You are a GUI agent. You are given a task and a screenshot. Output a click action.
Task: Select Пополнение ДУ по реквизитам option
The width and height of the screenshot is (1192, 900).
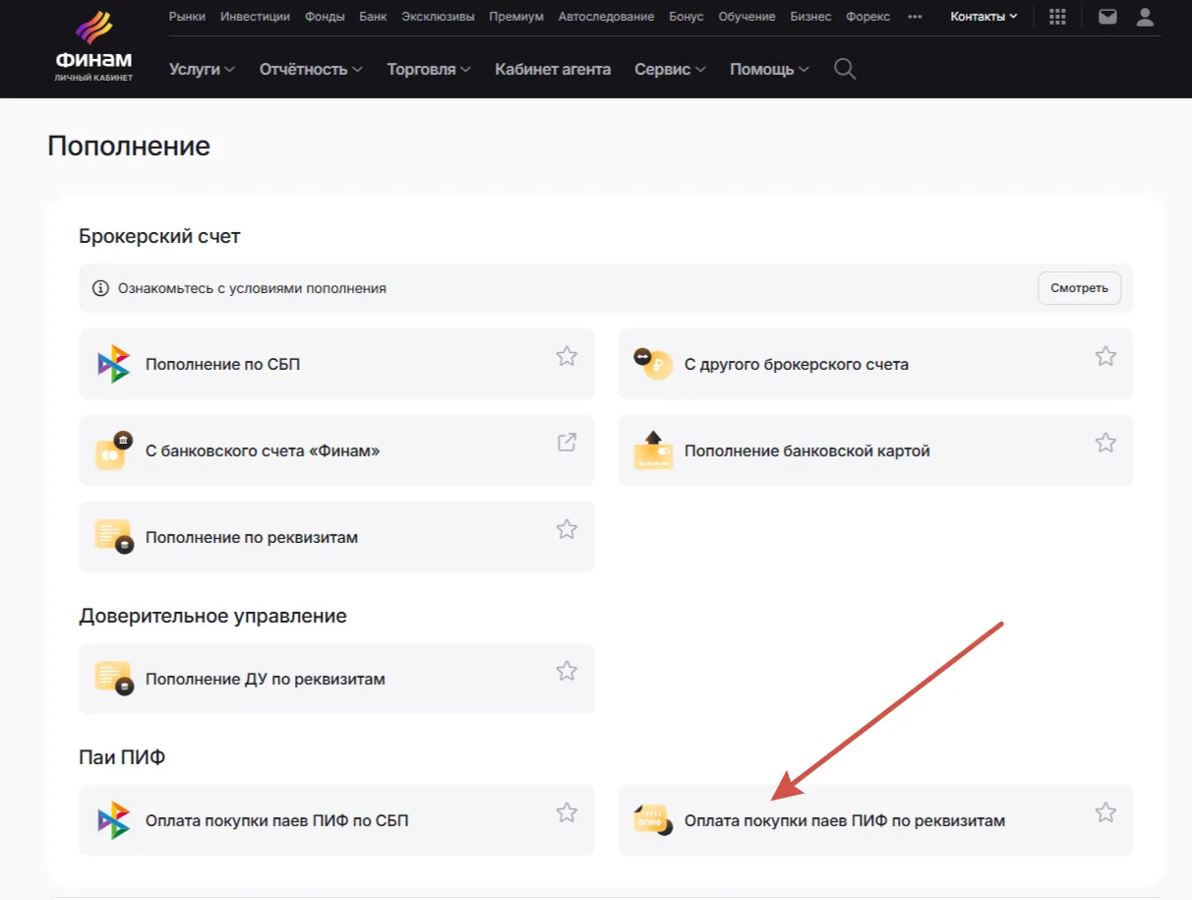click(x=336, y=679)
